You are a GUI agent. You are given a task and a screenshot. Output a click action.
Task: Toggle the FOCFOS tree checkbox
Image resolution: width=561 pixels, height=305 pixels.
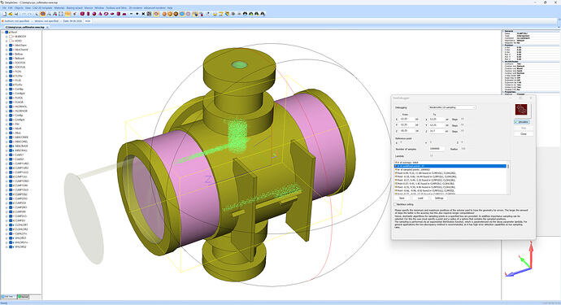pos(11,63)
